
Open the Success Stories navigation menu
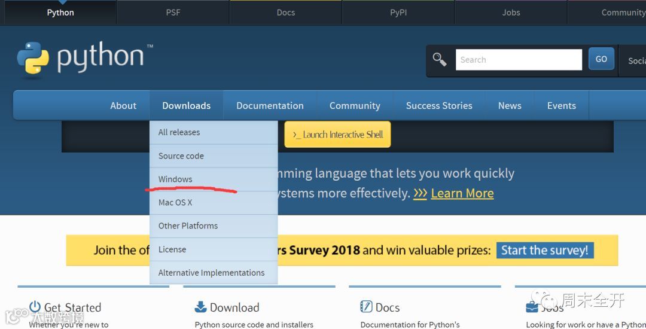(439, 105)
